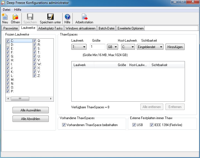
Task: Click the Größe size input field
Action: point(97,47)
